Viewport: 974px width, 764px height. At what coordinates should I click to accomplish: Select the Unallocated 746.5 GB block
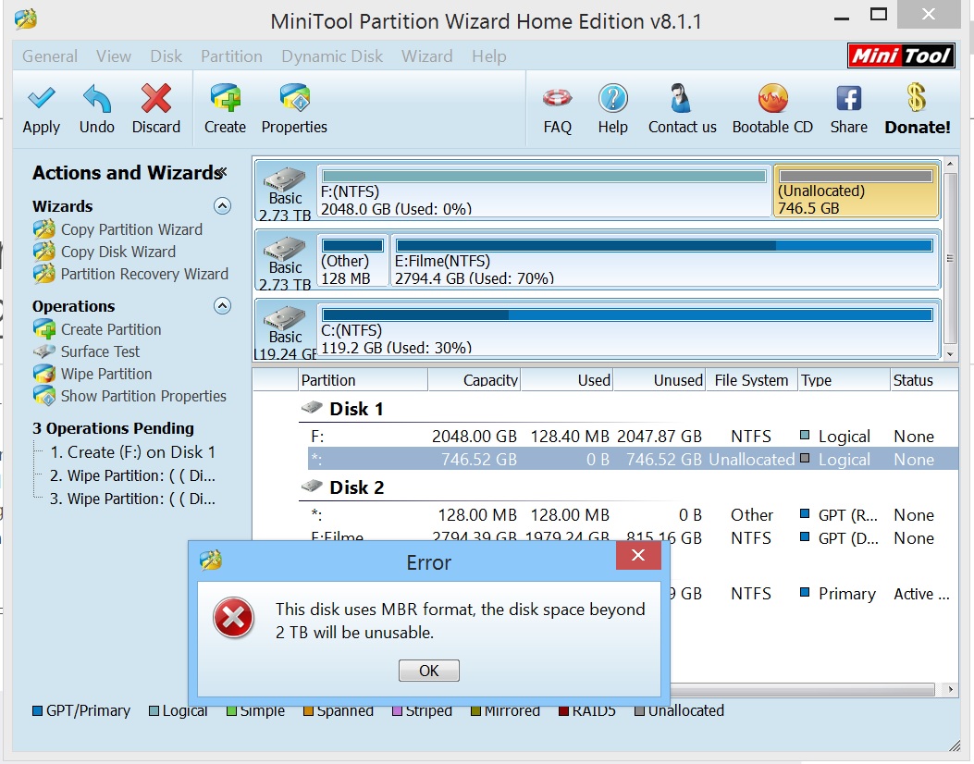tap(856, 191)
